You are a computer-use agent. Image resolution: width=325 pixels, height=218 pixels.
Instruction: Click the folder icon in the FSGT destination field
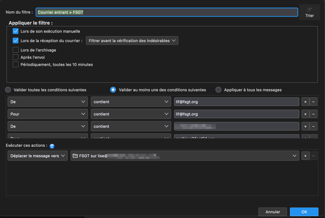tap(75, 156)
